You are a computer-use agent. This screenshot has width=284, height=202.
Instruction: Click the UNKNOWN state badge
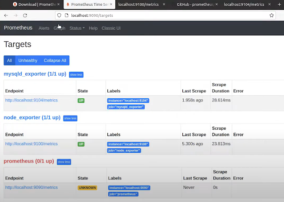[87, 188]
